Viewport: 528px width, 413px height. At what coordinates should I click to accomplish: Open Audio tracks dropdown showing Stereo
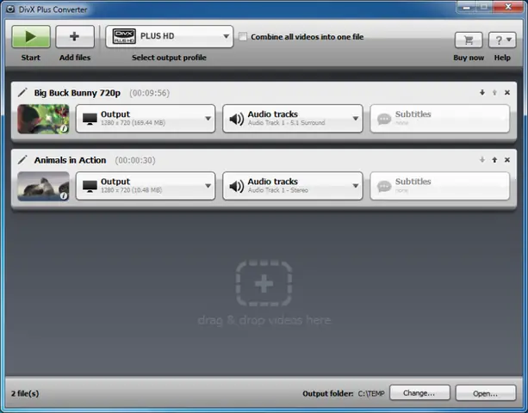click(x=292, y=186)
